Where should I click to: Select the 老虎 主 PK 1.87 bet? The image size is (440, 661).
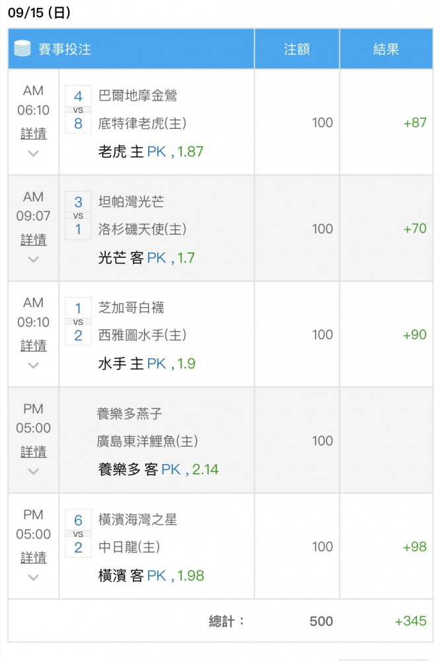pyautogui.click(x=151, y=151)
